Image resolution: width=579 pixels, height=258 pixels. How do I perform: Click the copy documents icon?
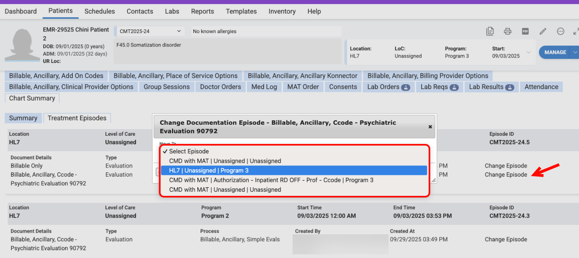490,31
